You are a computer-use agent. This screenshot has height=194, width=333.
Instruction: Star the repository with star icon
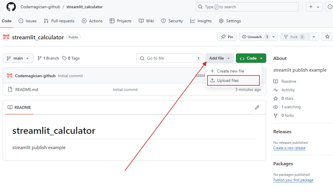tap(327, 37)
